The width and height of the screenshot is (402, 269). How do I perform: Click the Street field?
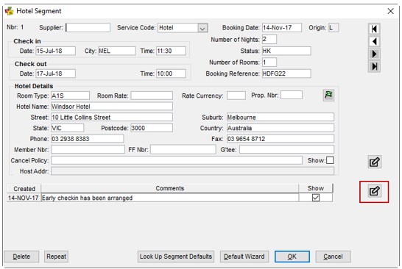(112, 117)
